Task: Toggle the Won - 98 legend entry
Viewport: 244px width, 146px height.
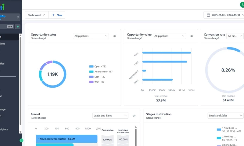Action: (x=97, y=82)
